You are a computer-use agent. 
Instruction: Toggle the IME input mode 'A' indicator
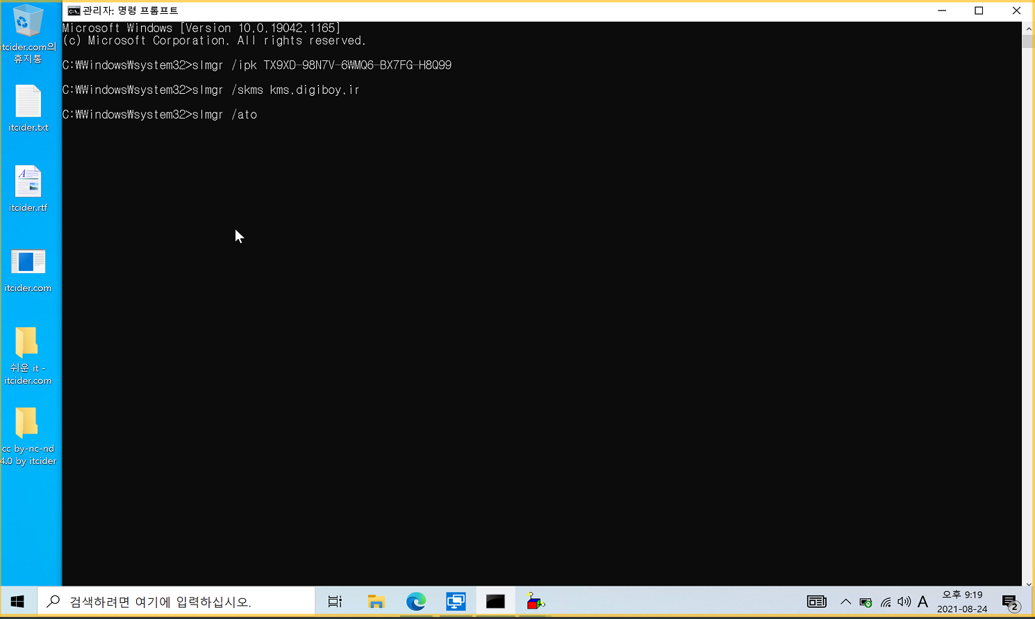point(922,602)
